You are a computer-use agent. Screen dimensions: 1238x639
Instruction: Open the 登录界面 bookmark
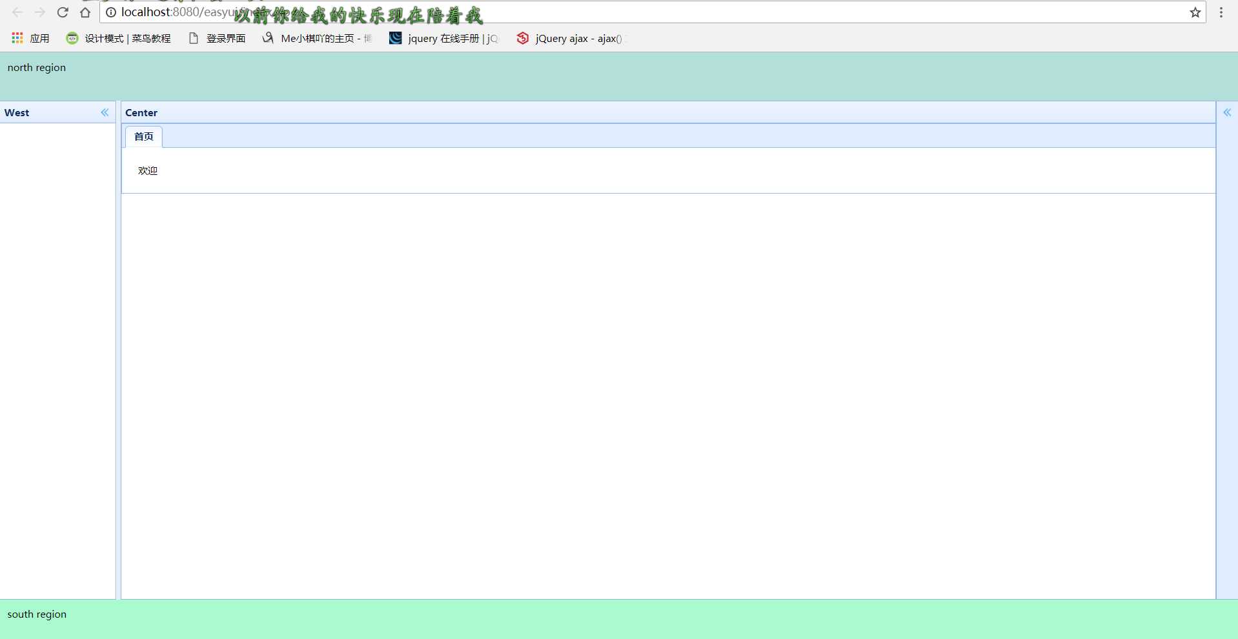click(x=217, y=38)
